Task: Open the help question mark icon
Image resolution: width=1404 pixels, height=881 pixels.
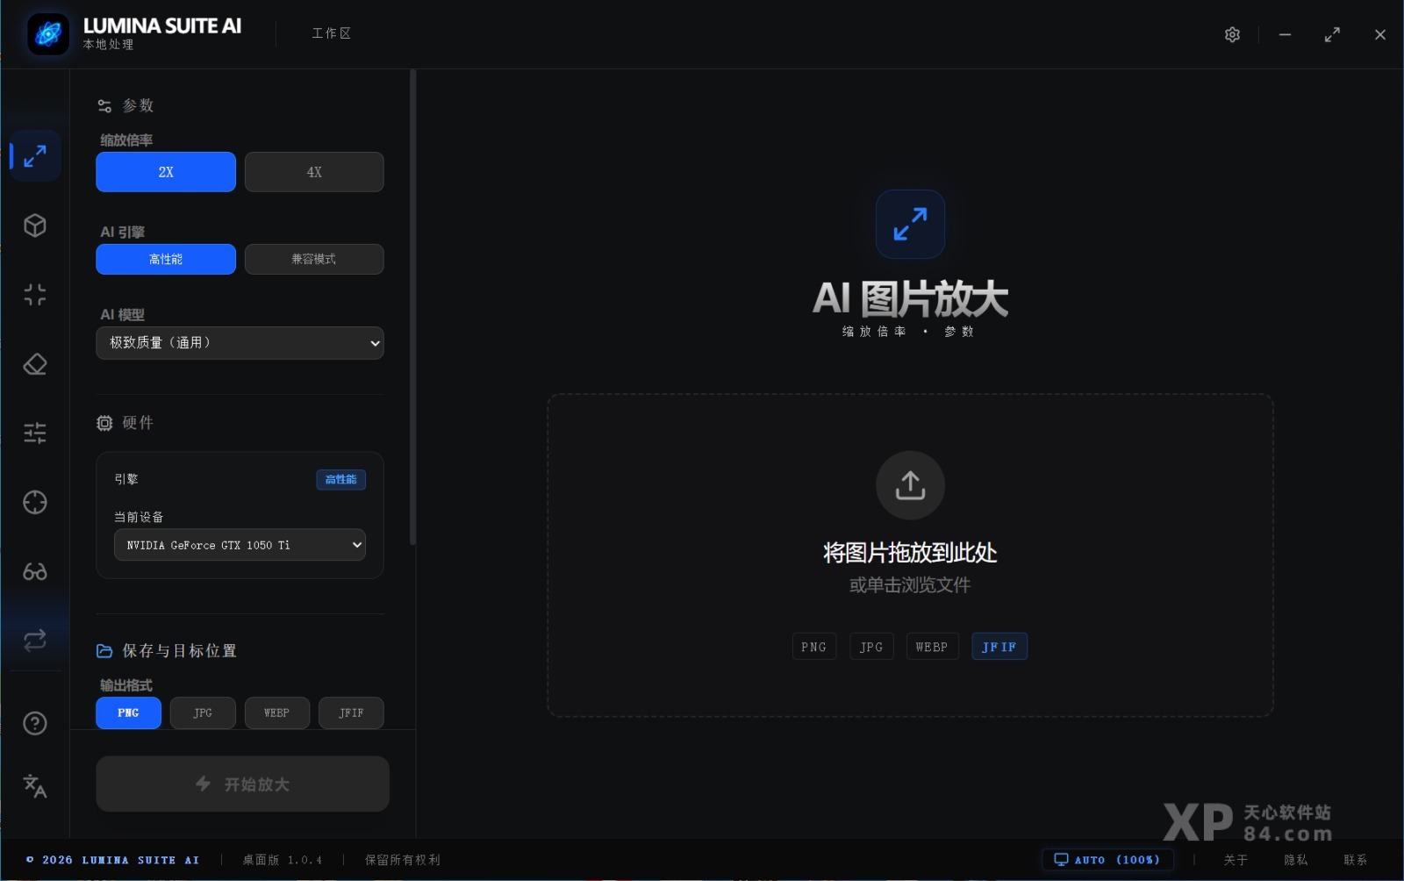Action: pos(35,724)
